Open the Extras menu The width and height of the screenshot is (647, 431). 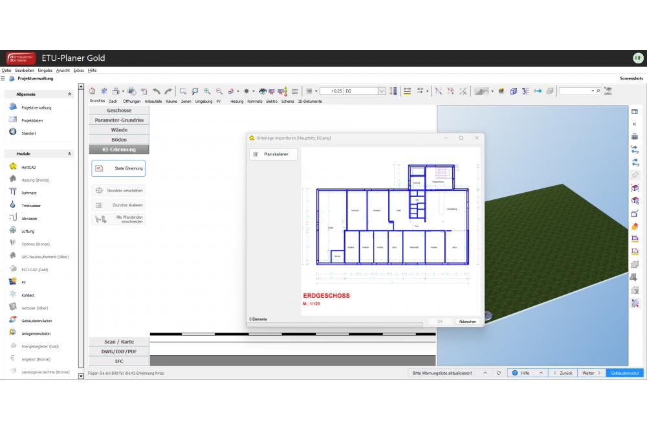[x=78, y=71]
